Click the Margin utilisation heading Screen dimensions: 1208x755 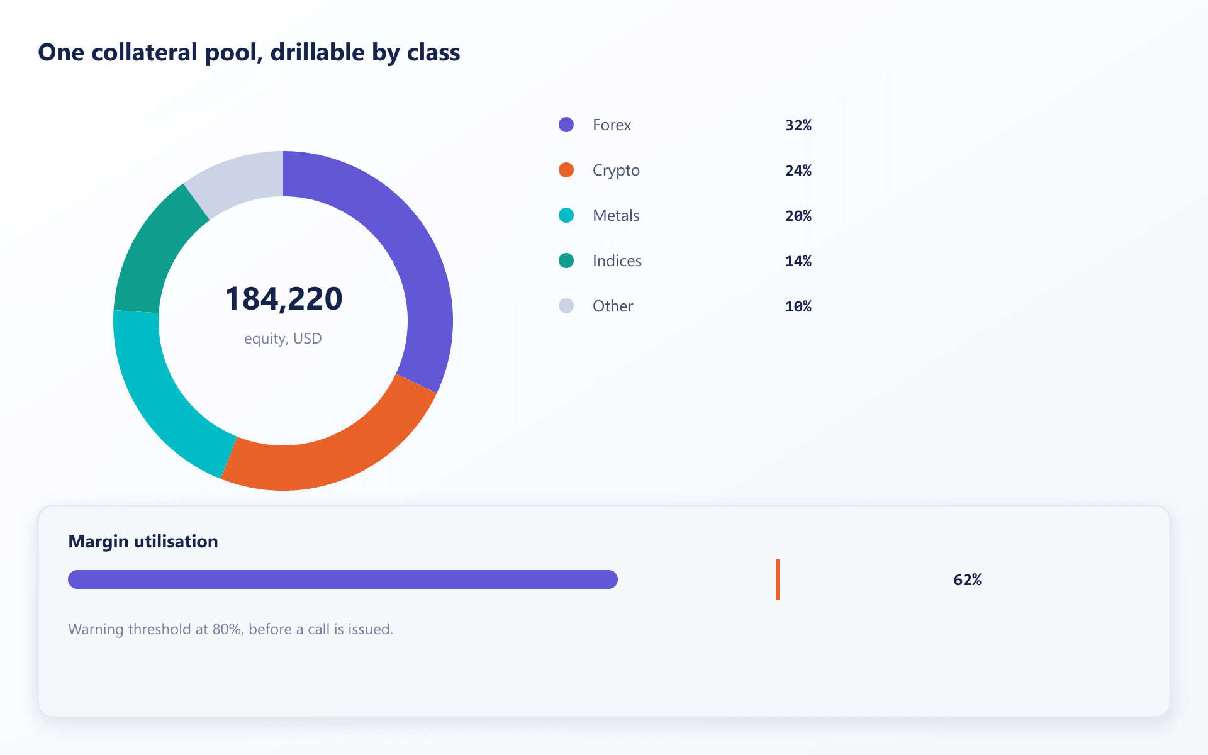point(143,542)
